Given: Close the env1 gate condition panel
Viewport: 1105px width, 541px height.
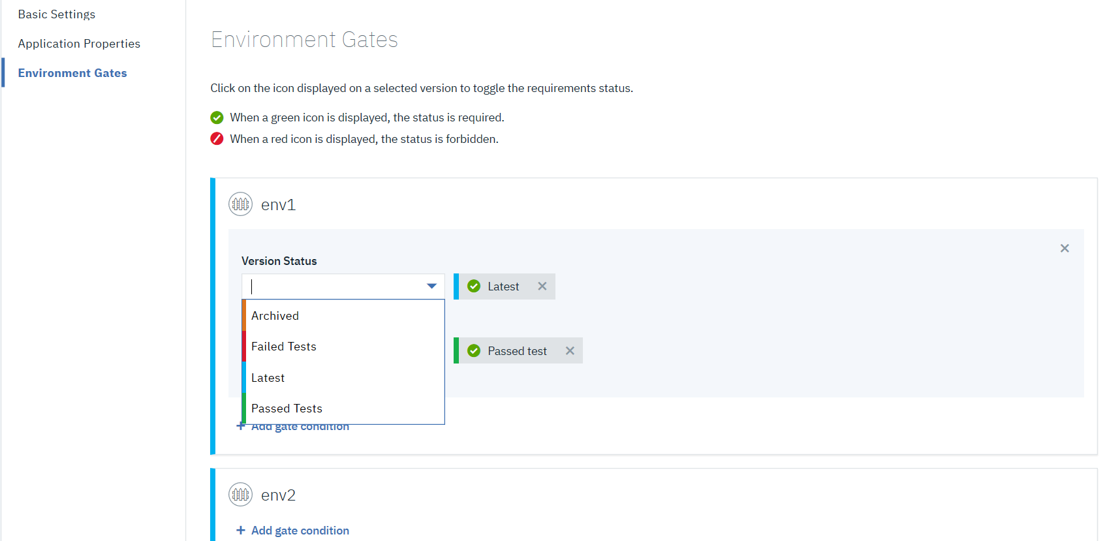Looking at the screenshot, I should 1065,249.
